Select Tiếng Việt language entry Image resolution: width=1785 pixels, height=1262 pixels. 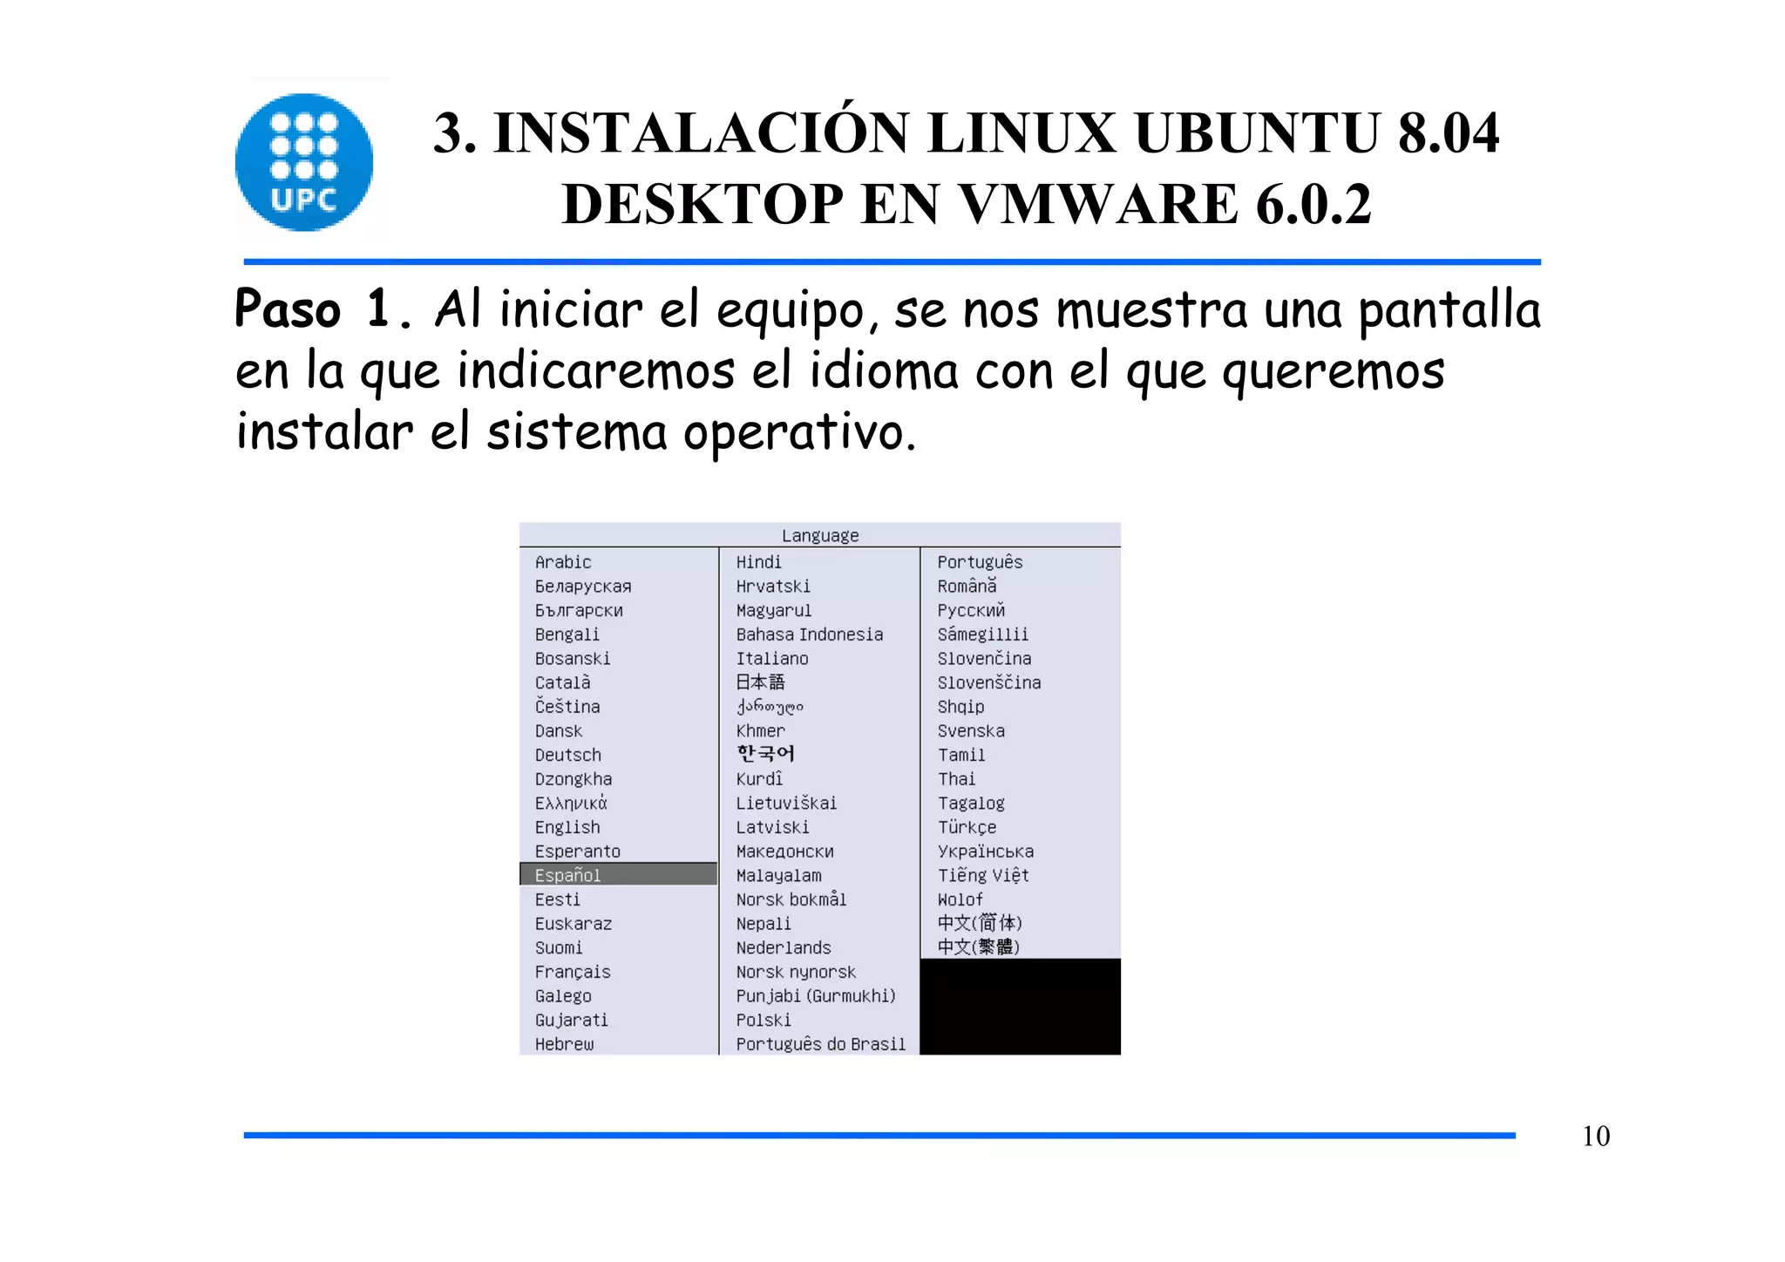click(983, 875)
